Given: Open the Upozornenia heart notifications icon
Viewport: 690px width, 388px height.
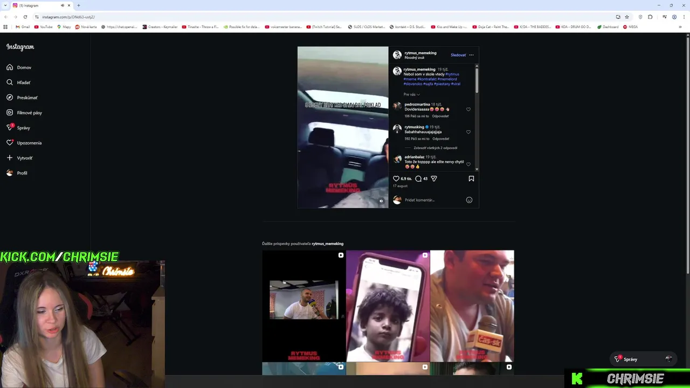Looking at the screenshot, I should click(10, 143).
